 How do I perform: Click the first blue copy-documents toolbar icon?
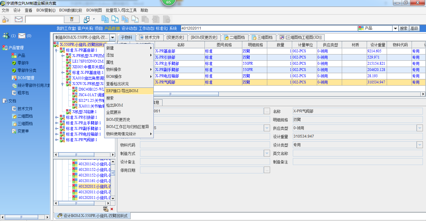click(105, 19)
